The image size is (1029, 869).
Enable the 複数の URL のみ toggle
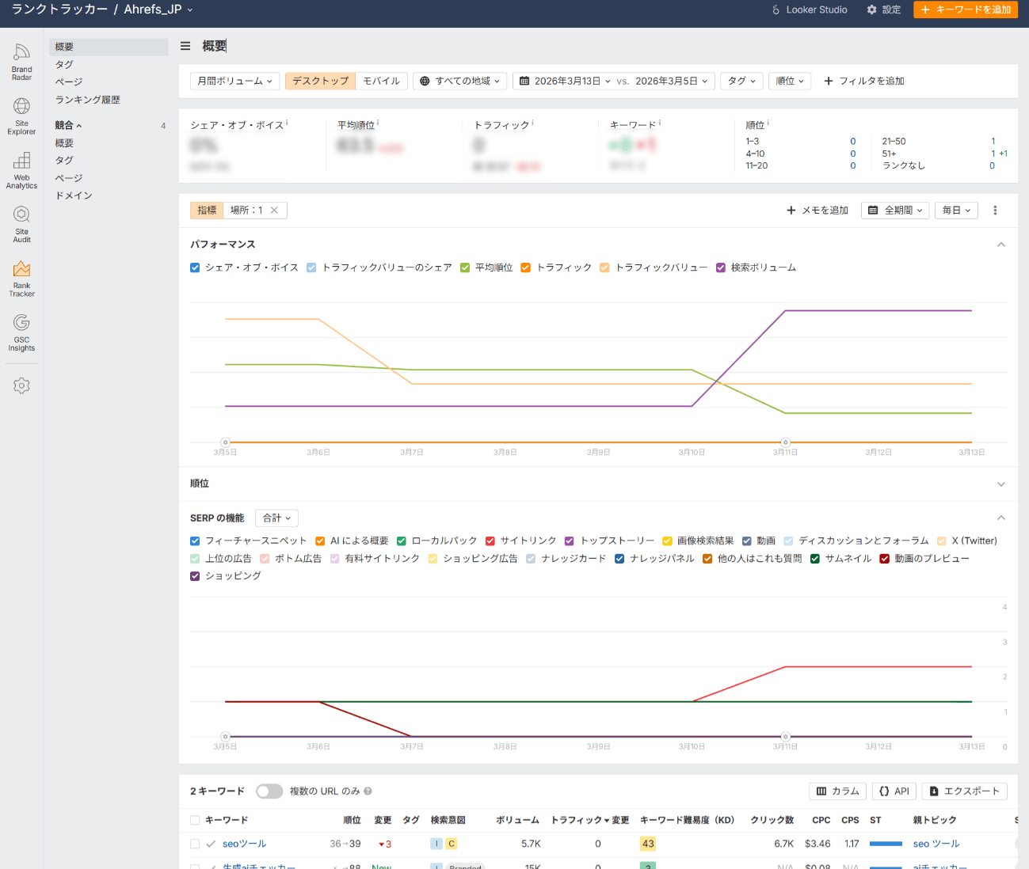[269, 791]
